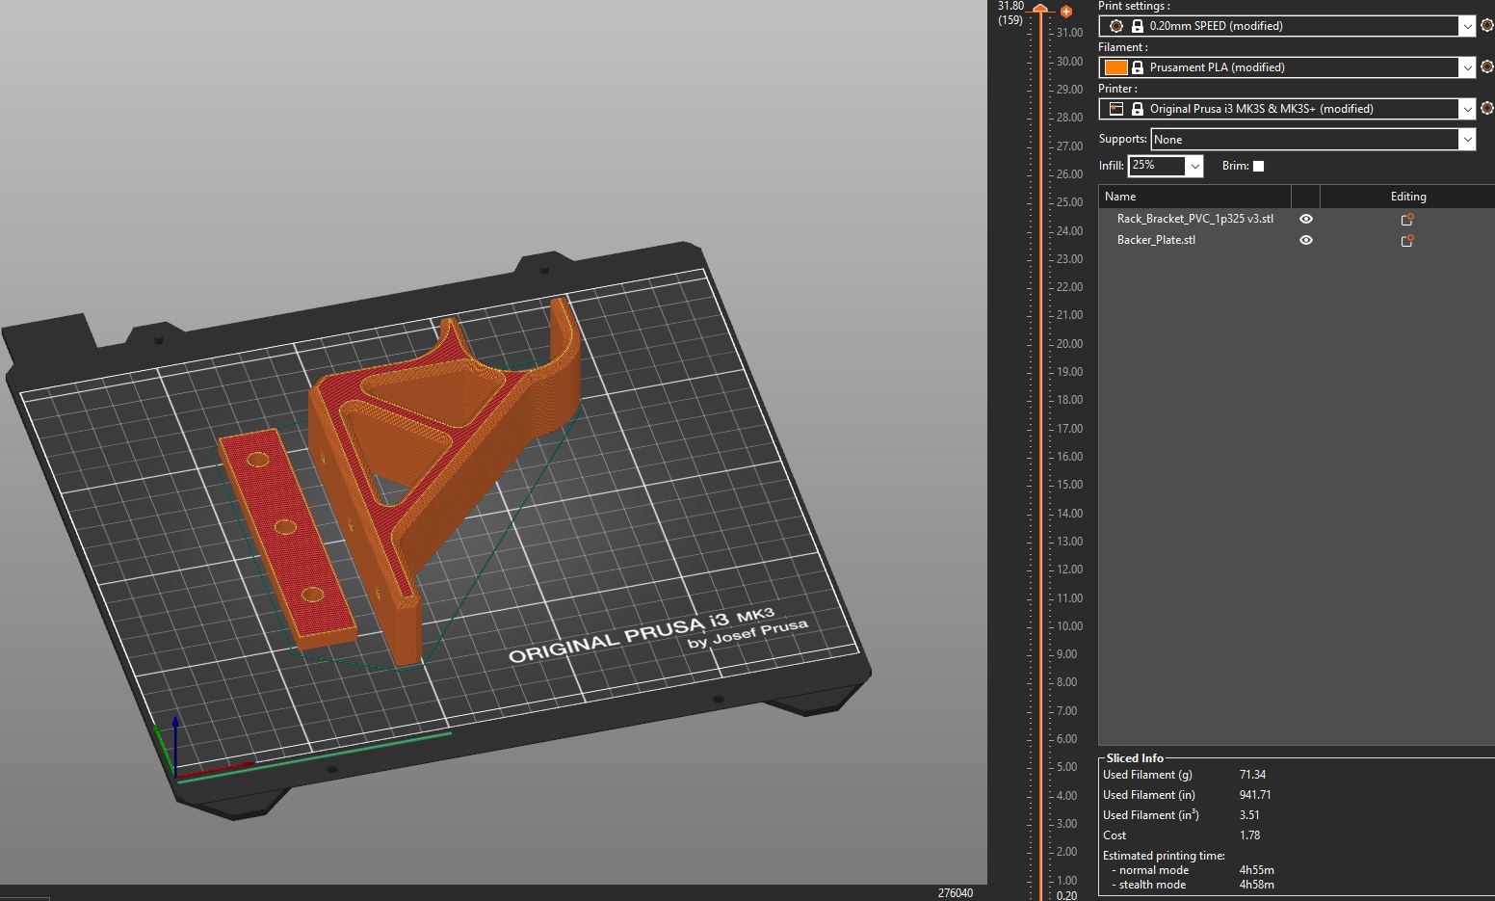Select Backer_Plate.stl in object list
Image resolution: width=1495 pixels, height=901 pixels.
click(1156, 240)
